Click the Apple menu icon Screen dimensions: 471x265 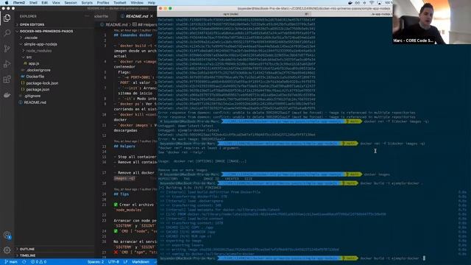point(7,3)
